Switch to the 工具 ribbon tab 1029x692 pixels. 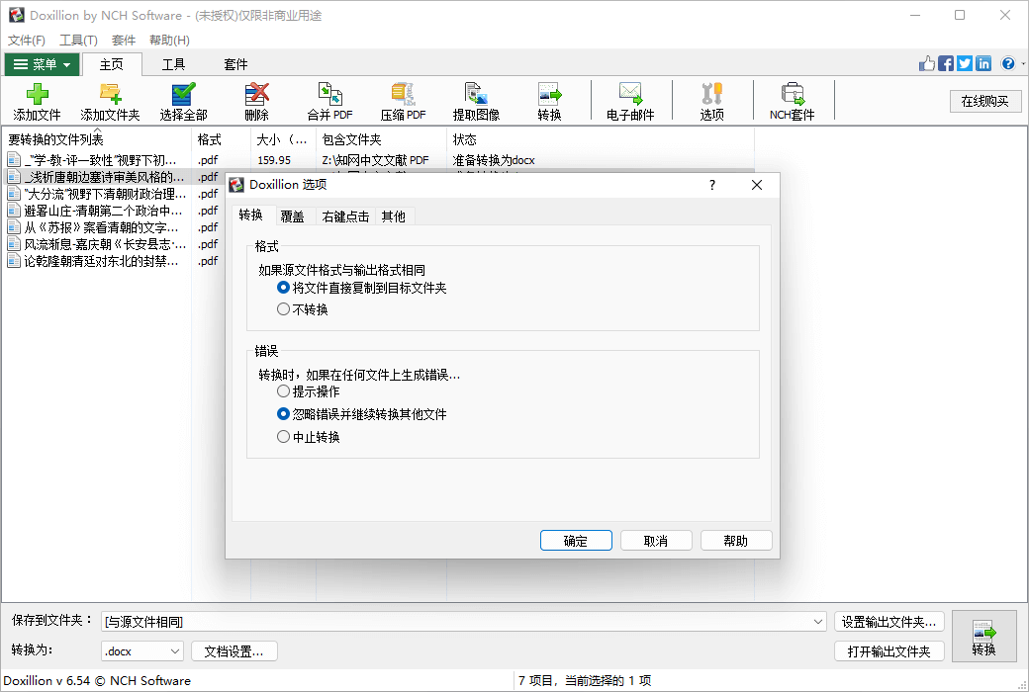(174, 64)
